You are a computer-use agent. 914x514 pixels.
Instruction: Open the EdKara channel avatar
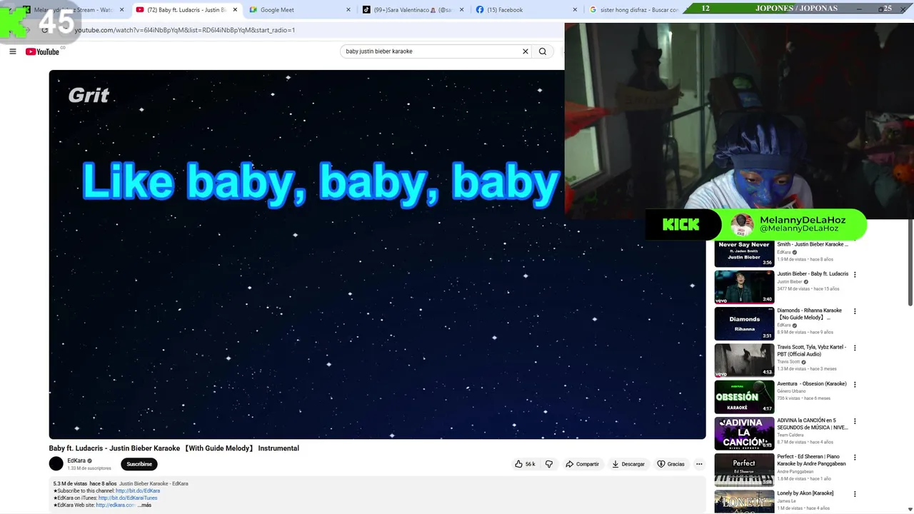pos(56,464)
